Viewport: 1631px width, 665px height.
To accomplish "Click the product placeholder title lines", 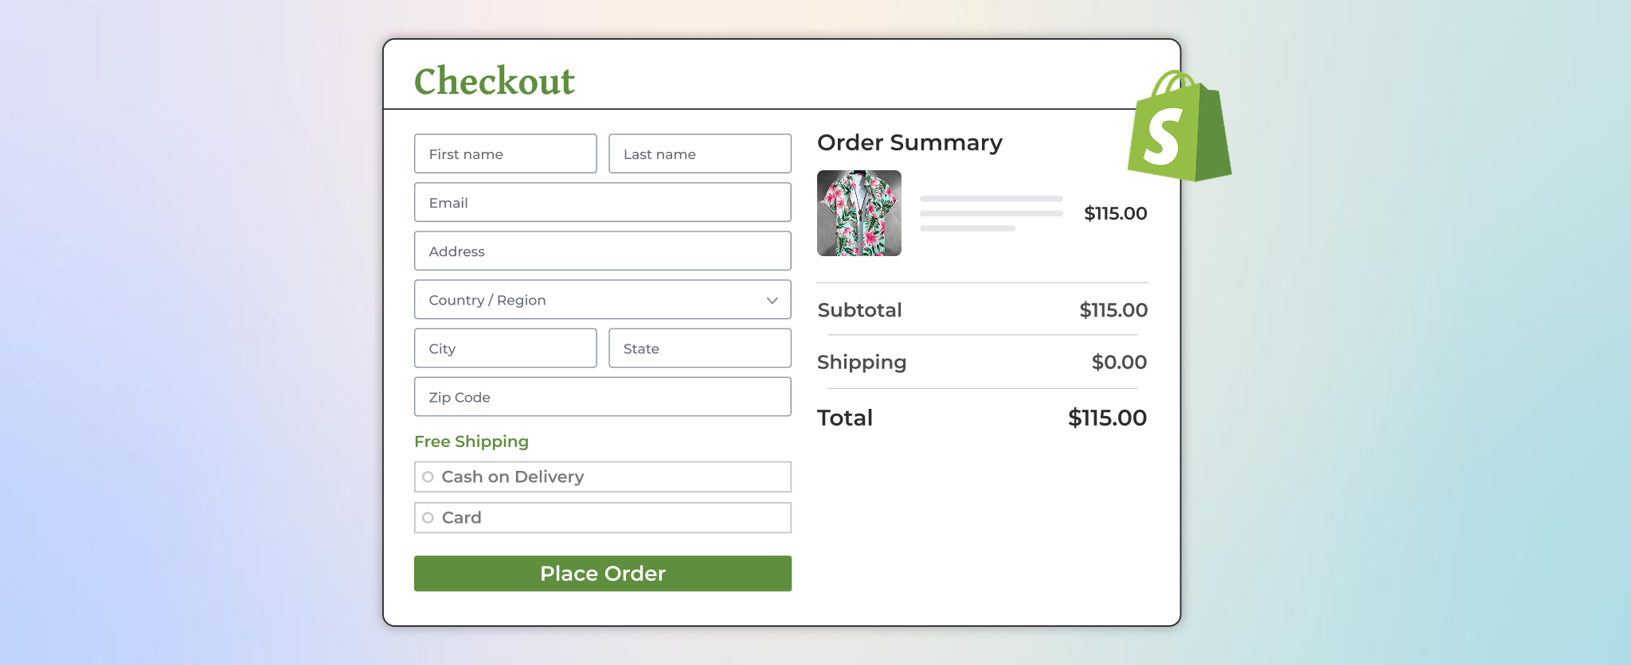I will point(991,213).
